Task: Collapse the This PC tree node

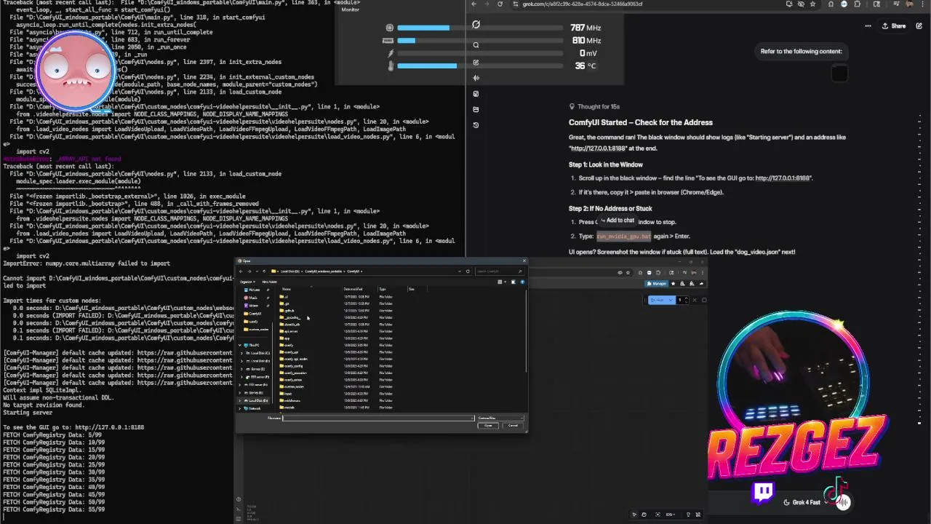Action: [x=239, y=345]
